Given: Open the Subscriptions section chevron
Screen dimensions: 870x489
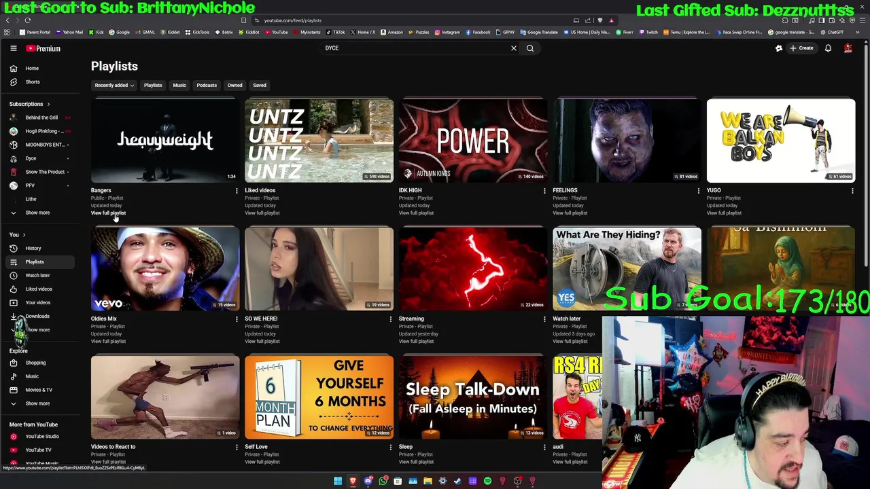Looking at the screenshot, I should tap(48, 104).
